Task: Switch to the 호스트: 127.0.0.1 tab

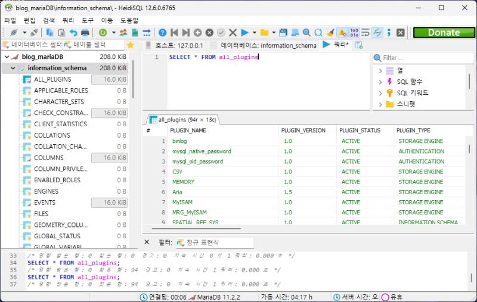Action: coord(174,45)
